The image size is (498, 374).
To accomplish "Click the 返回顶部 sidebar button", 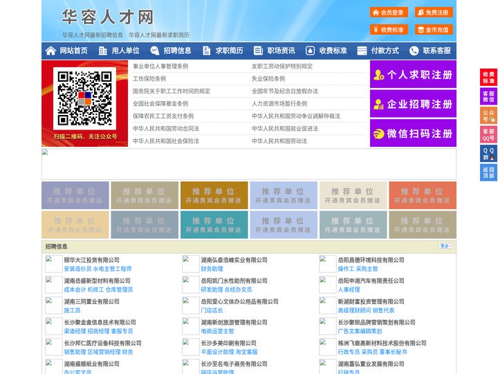I will click(488, 172).
